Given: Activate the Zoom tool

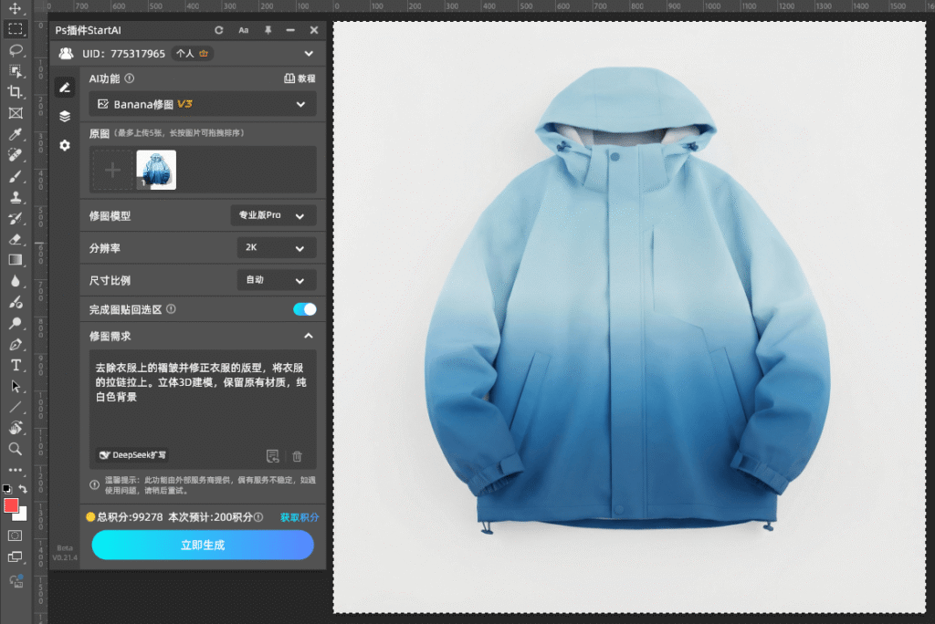Looking at the screenshot, I should [x=16, y=448].
